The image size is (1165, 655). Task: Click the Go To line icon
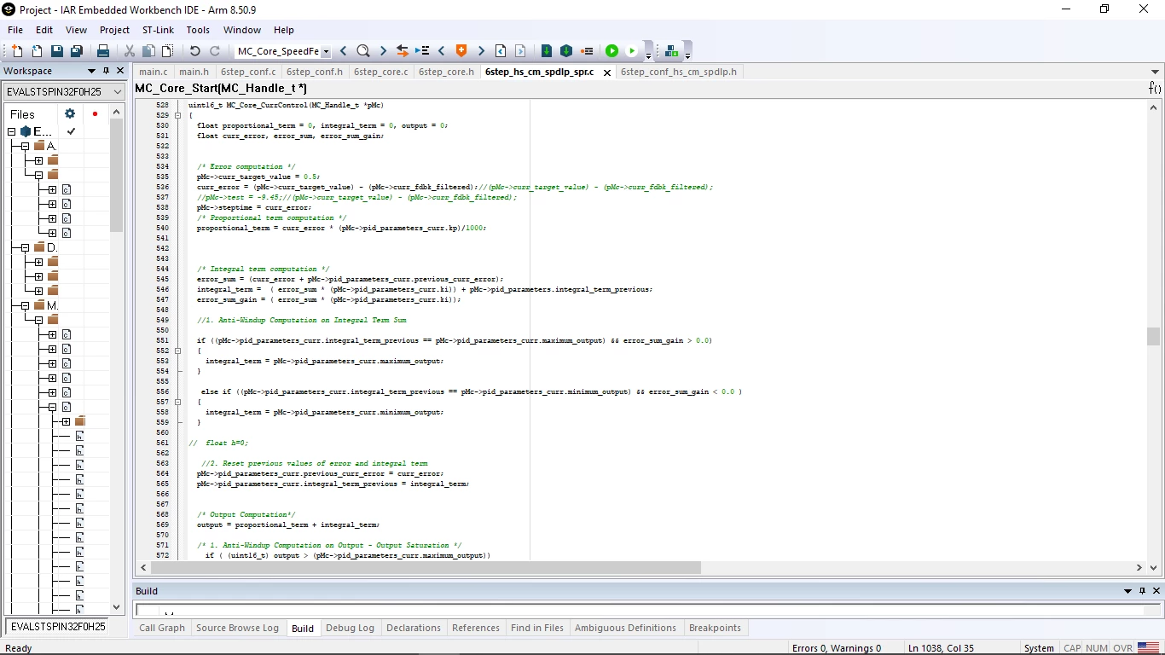(422, 51)
